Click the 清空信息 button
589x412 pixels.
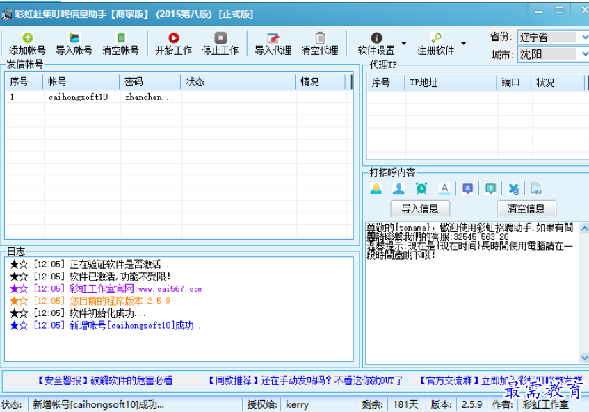[x=526, y=208]
